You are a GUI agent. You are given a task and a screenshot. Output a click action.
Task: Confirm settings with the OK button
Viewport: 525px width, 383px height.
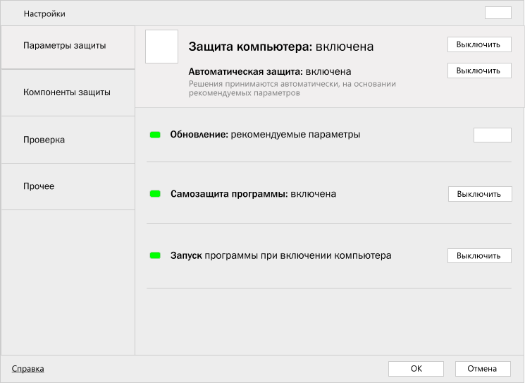[x=416, y=368]
